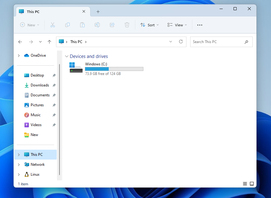
Task: Click the Paste clipboard icon
Action: [82, 25]
